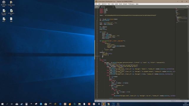Select the 'исправлен... бот' desktop file
Image resolution: width=189 pixels, height=106 pixels.
click(x=11, y=12)
